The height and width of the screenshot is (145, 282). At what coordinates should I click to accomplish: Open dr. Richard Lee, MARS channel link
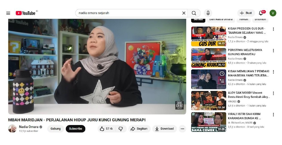[240, 123]
